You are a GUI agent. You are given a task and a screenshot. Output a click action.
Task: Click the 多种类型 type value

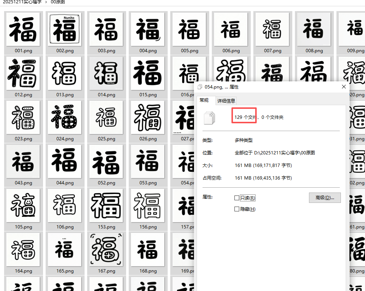click(x=243, y=140)
